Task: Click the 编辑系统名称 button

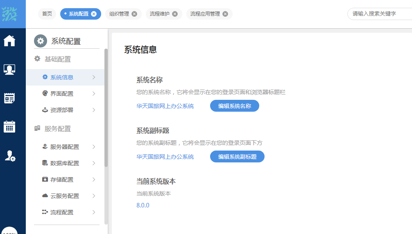Action: (235, 106)
